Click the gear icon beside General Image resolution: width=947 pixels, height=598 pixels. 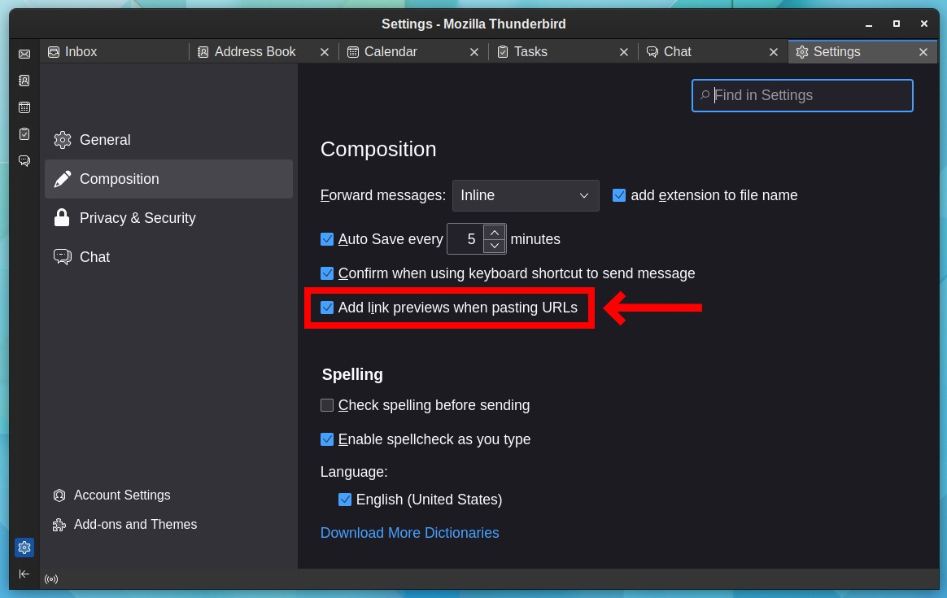pos(62,140)
